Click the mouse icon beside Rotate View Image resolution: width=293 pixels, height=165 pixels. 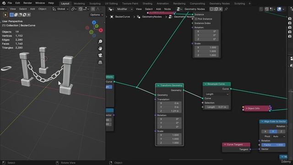point(57,163)
